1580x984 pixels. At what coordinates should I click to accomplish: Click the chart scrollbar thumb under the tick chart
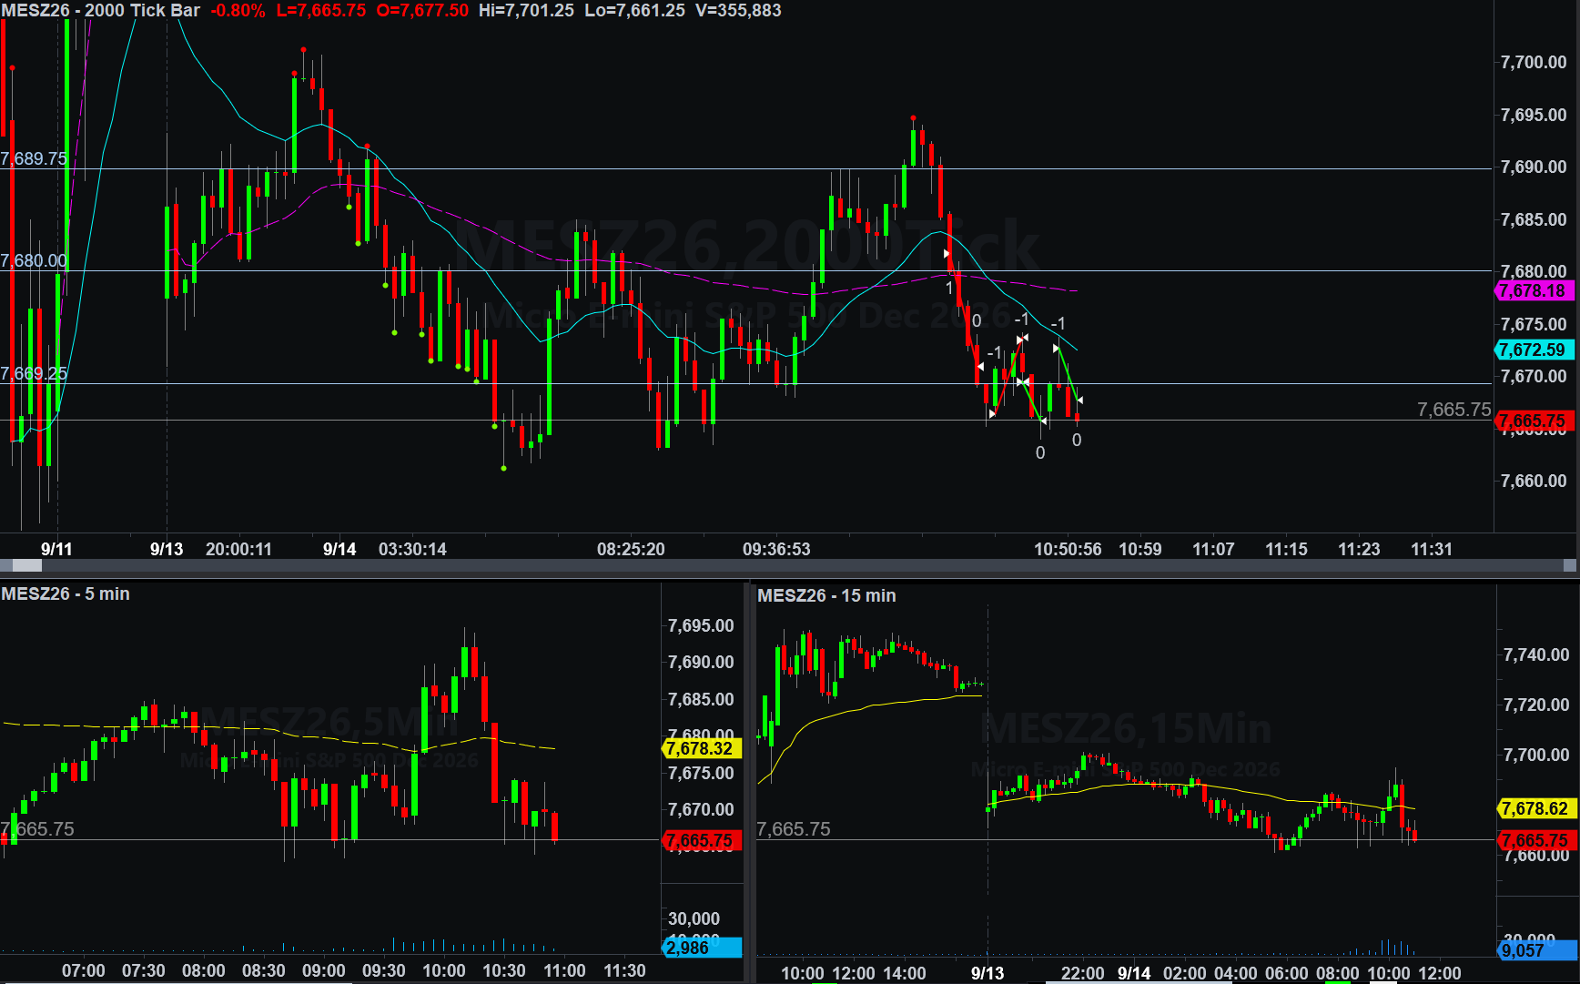[26, 565]
